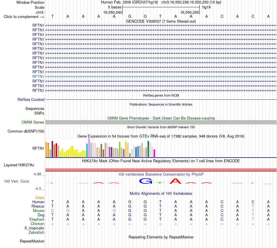Click the gray OMIM Genes item bar
The image size is (277, 248).
click(x=161, y=122)
